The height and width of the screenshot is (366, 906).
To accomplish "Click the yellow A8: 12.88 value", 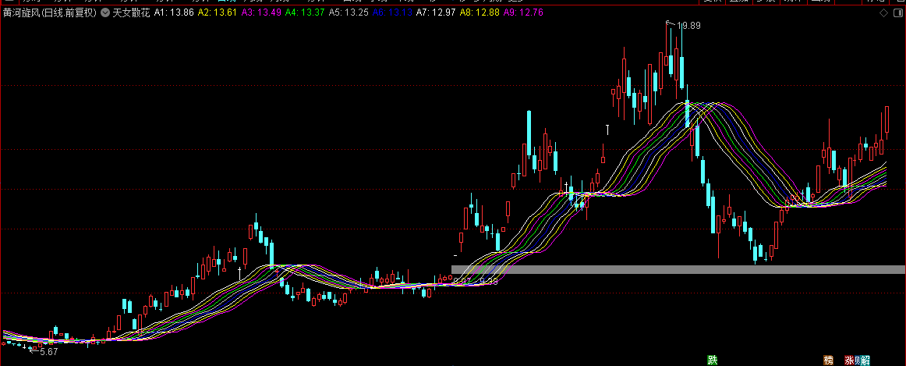I will point(481,12).
